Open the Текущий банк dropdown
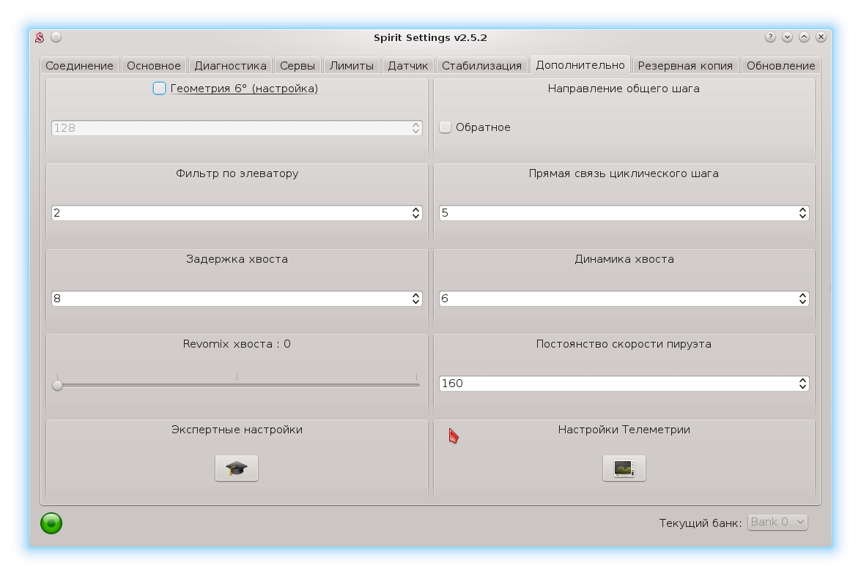861x576 pixels. [777, 522]
